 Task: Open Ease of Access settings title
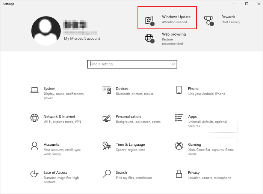pyautogui.click(x=56, y=172)
